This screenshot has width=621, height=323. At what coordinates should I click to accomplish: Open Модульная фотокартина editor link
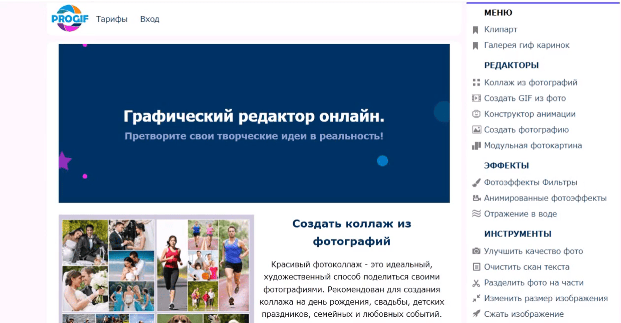(532, 146)
